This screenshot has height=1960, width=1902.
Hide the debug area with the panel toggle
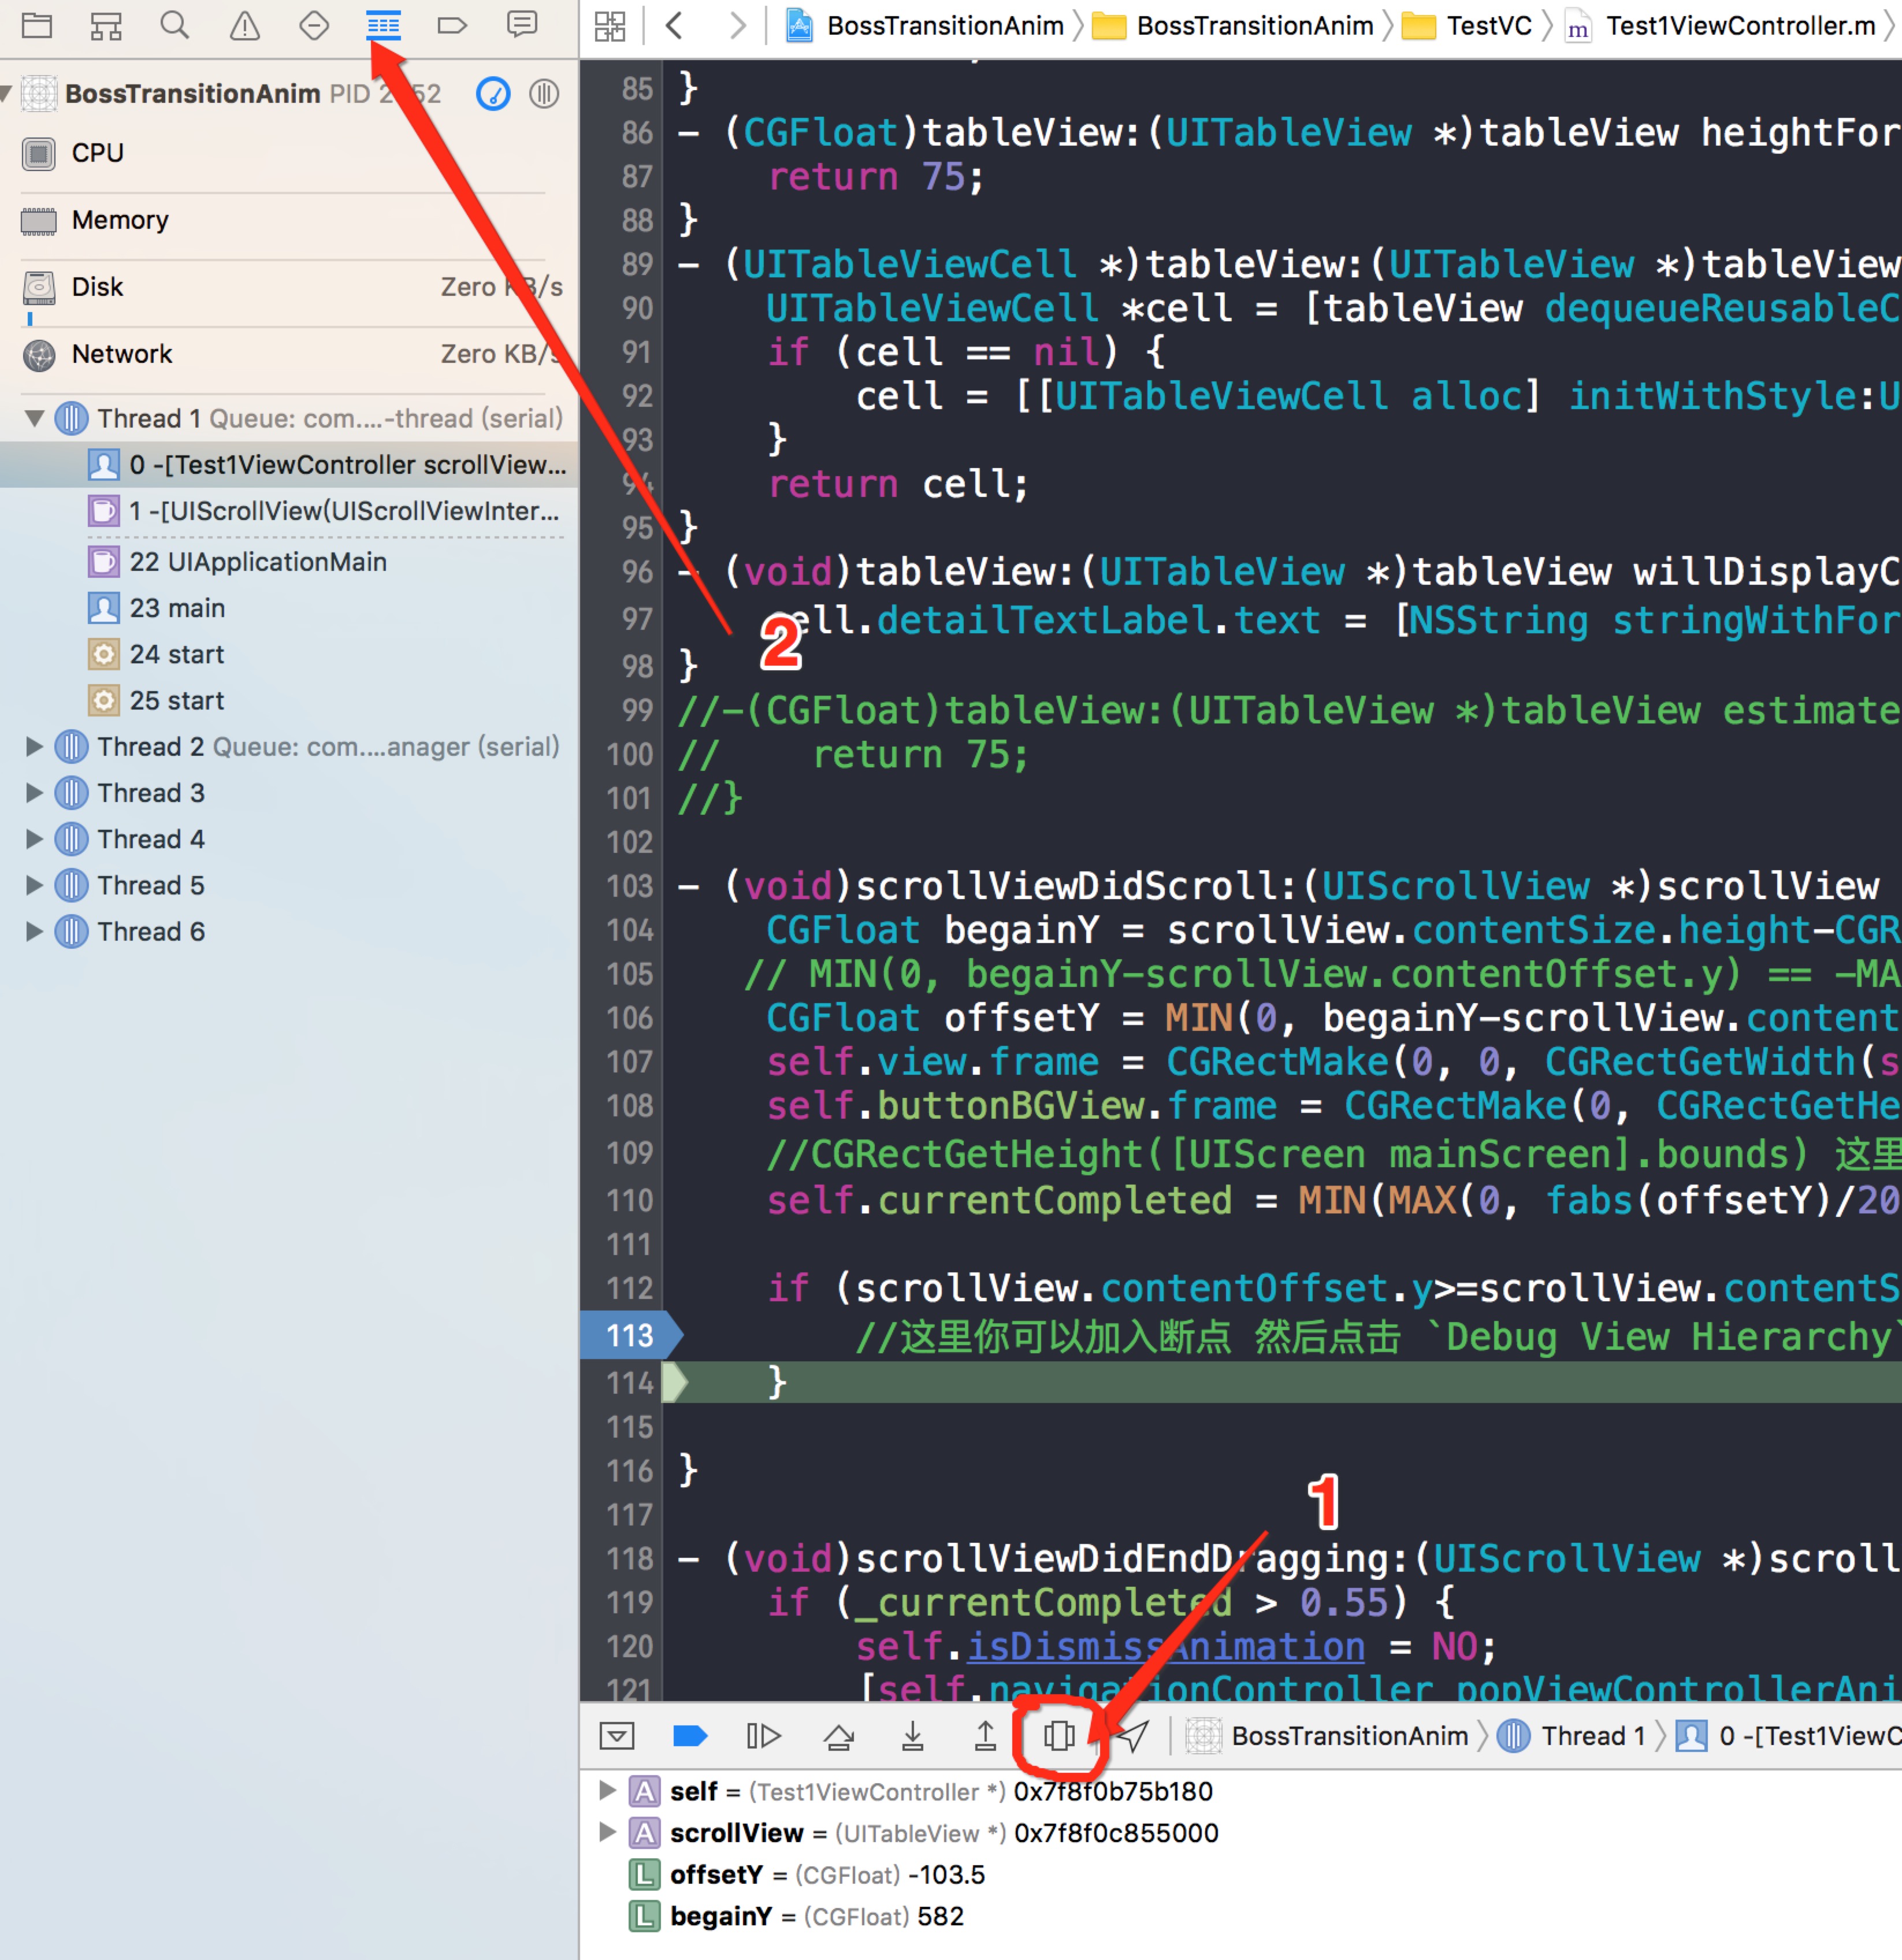tap(617, 1736)
